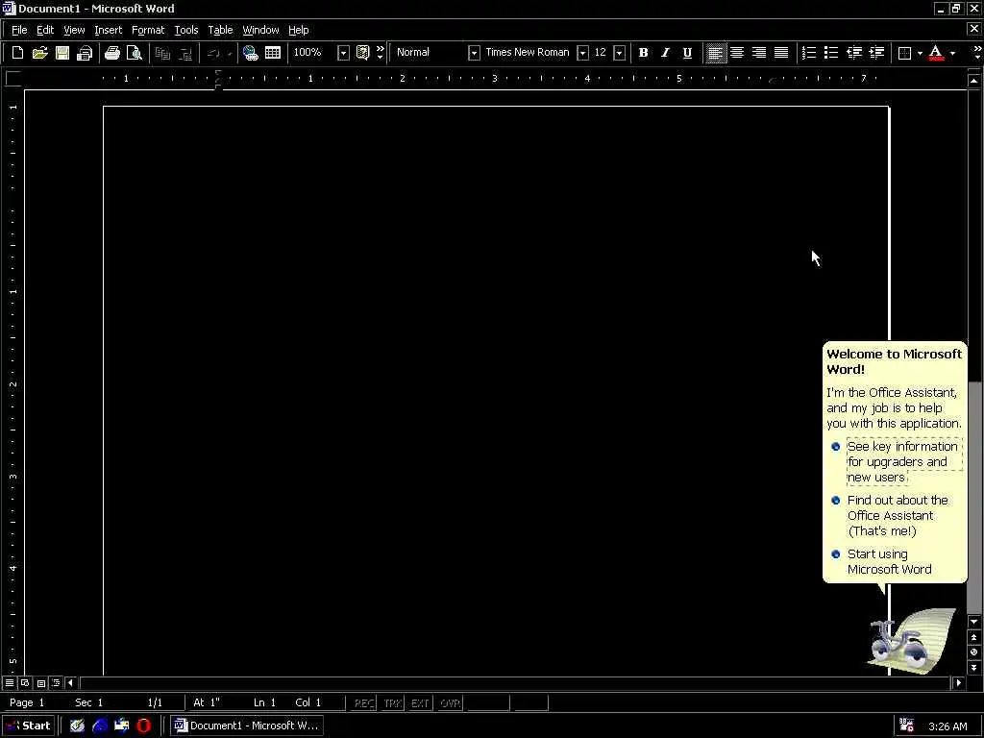
Task: Launch Internet Explorer from Quick Launch
Action: 100,726
